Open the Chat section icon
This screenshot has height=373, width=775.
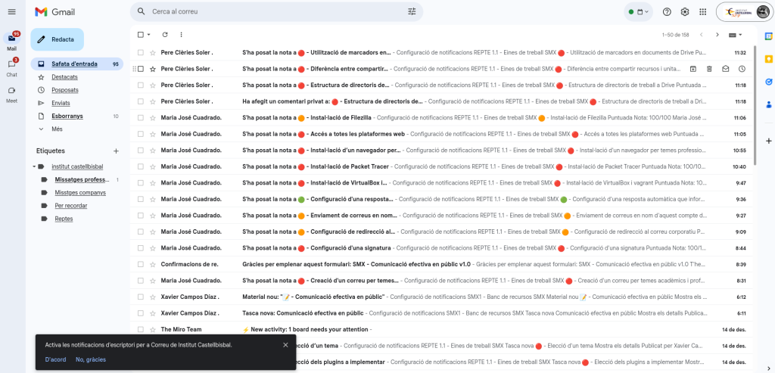tap(12, 64)
